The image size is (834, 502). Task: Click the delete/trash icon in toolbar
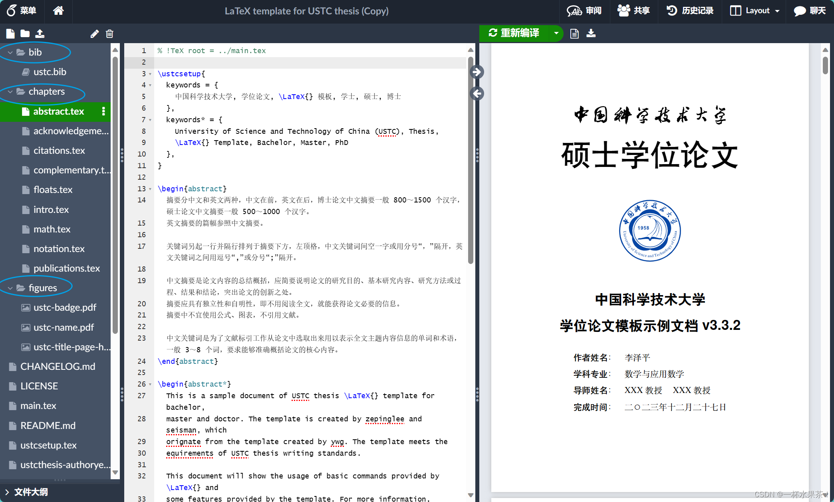coord(109,34)
